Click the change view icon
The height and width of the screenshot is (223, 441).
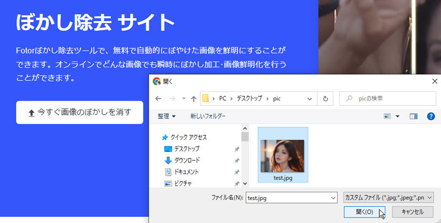388,116
